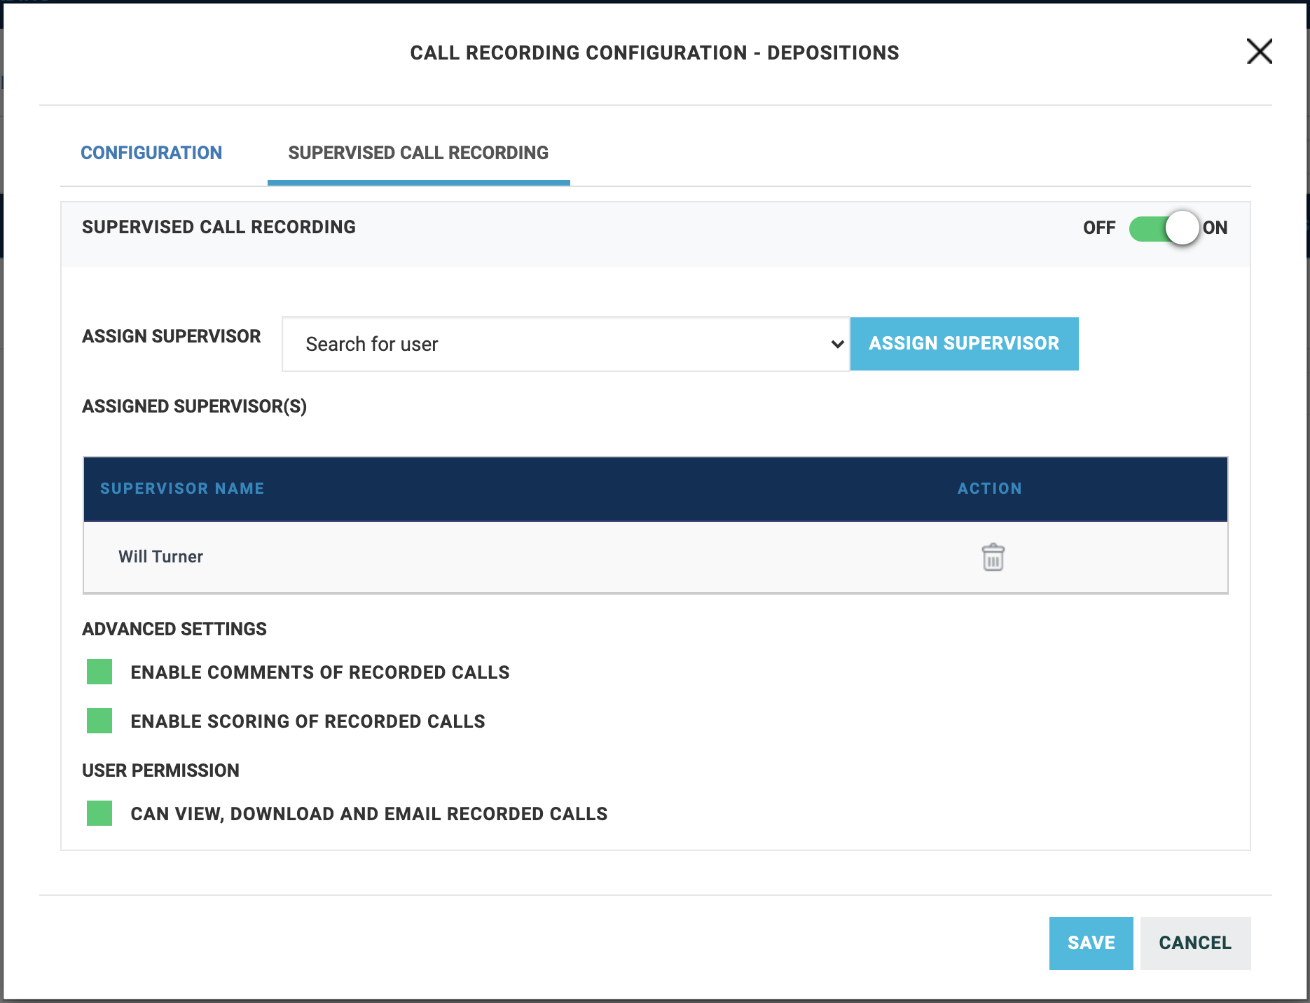The width and height of the screenshot is (1310, 1003).
Task: Delete supervisor Will Turner using trash icon
Action: pos(992,558)
